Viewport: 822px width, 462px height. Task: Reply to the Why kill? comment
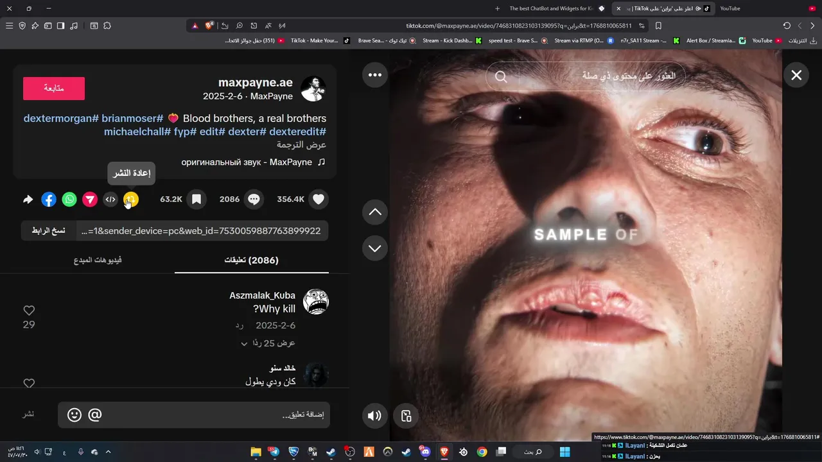(x=239, y=326)
